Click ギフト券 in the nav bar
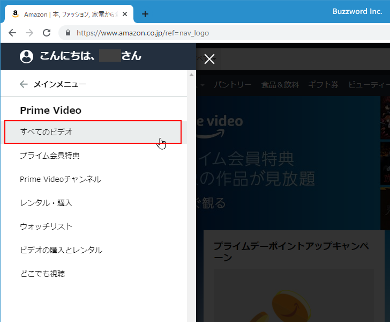 tap(323, 85)
